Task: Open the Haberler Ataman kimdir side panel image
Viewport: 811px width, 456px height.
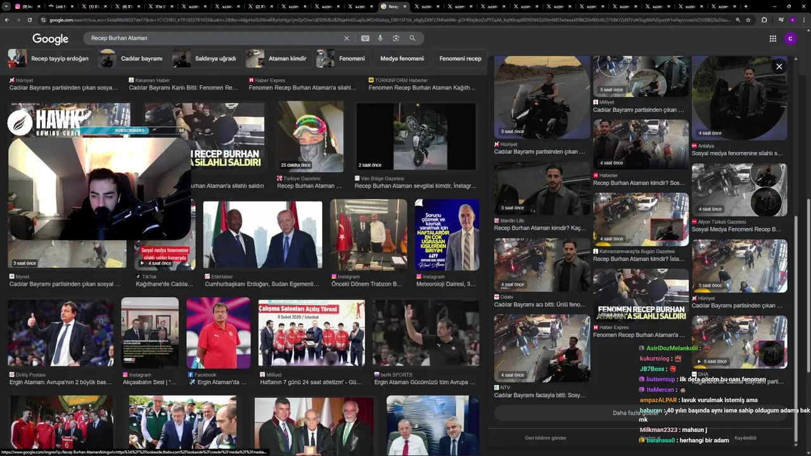Action: (x=641, y=144)
